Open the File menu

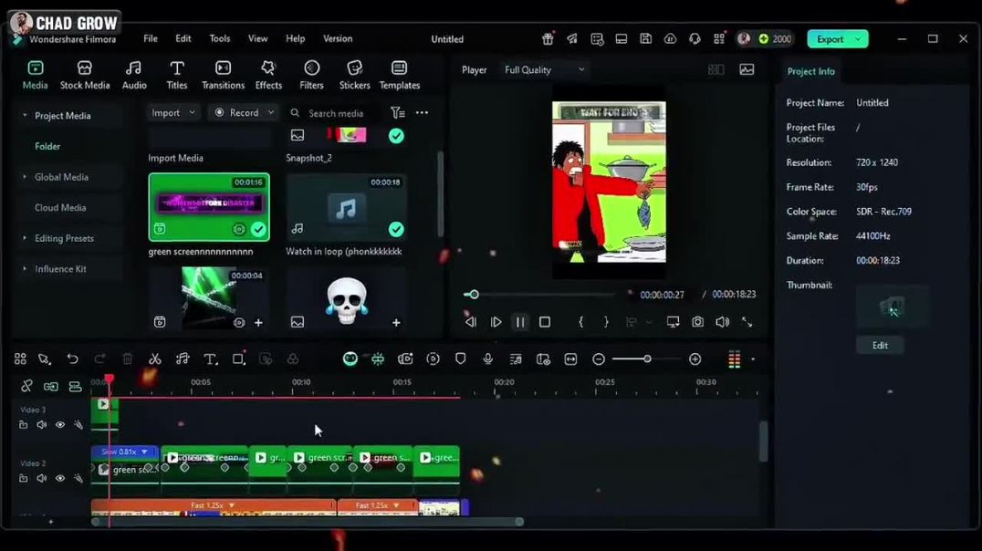click(x=151, y=38)
